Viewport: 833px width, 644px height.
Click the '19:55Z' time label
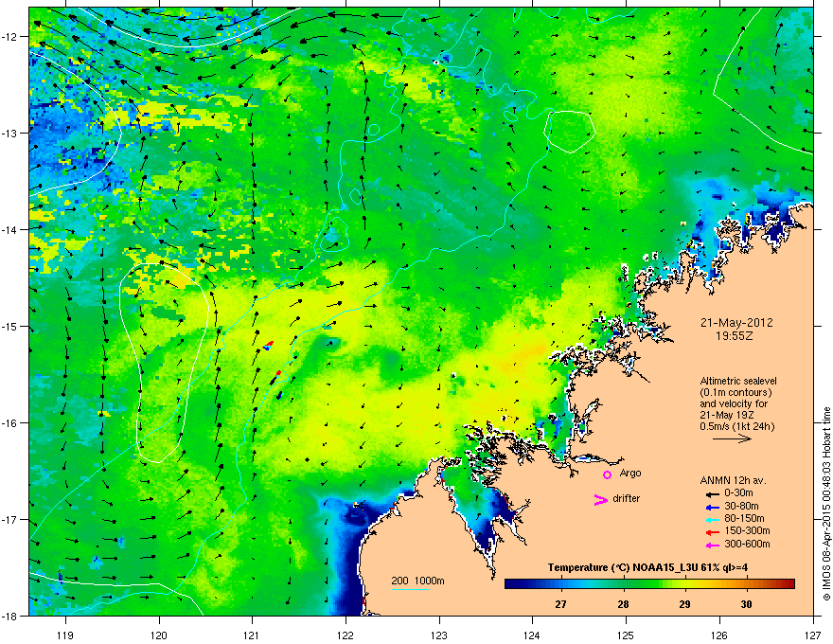tap(735, 336)
